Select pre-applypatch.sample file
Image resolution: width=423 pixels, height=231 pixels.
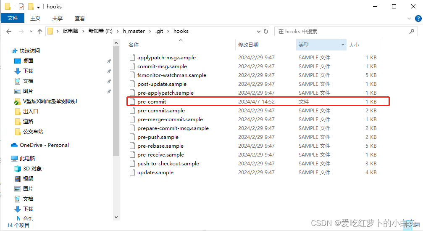click(x=166, y=93)
